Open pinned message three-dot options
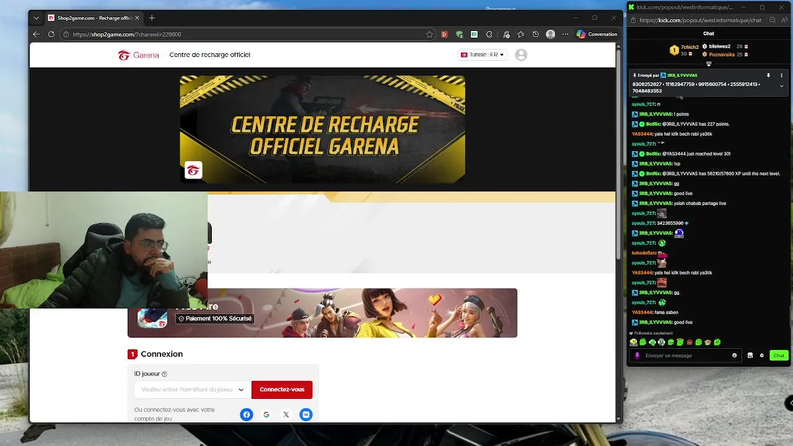The width and height of the screenshot is (793, 446). point(781,76)
